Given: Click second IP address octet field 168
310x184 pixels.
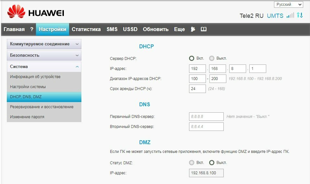Looking at the screenshot, I should pyautogui.click(x=218, y=68).
